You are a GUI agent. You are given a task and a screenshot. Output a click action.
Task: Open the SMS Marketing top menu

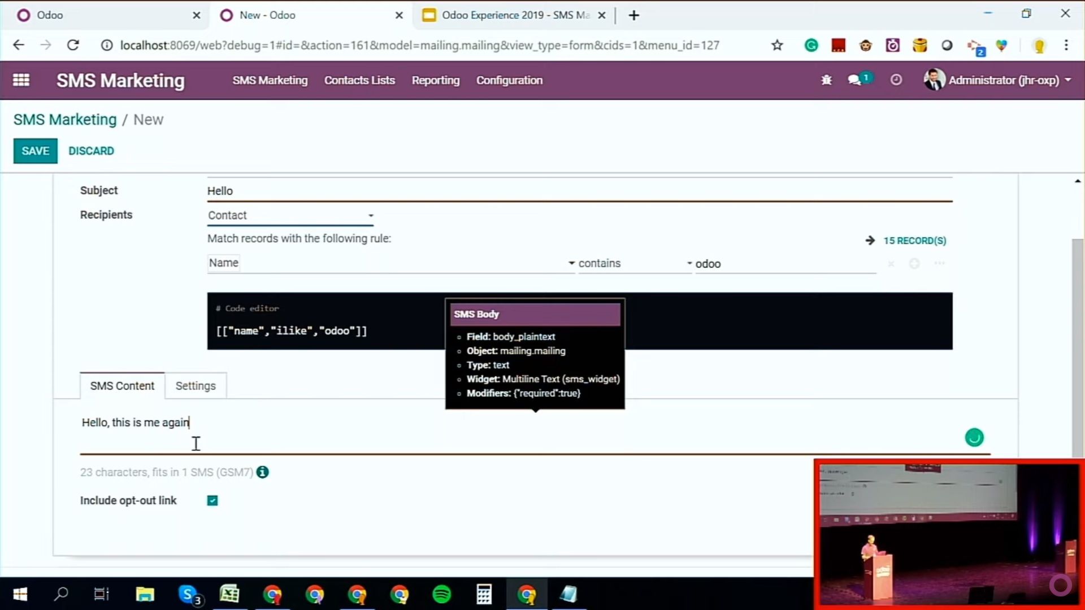point(270,80)
